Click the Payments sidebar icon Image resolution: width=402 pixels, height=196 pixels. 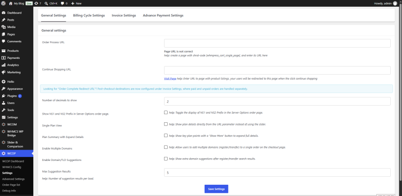[4, 58]
